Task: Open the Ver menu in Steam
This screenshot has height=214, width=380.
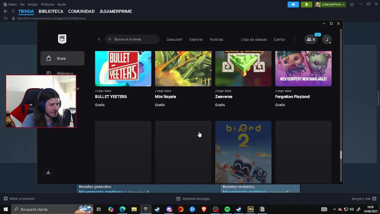Action: click(22, 4)
